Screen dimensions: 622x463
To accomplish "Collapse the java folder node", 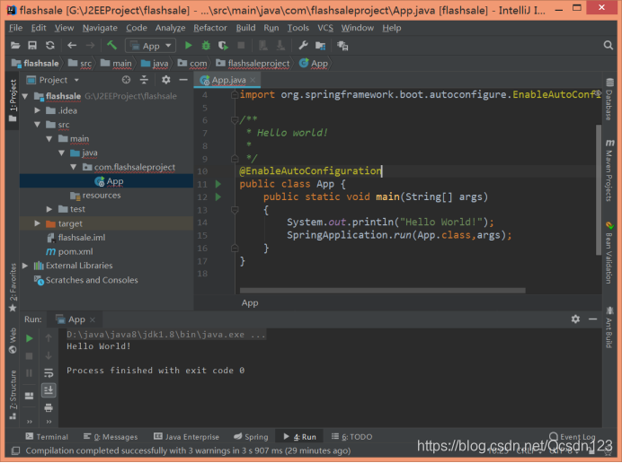I will [61, 153].
